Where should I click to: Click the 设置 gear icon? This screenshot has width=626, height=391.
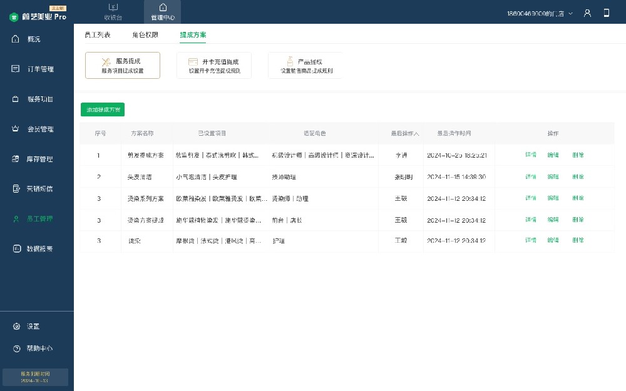coord(16,326)
